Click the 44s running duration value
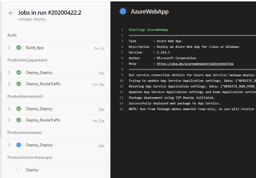 point(102,146)
